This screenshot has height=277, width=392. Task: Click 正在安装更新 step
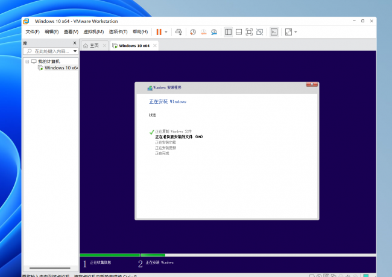click(165, 148)
